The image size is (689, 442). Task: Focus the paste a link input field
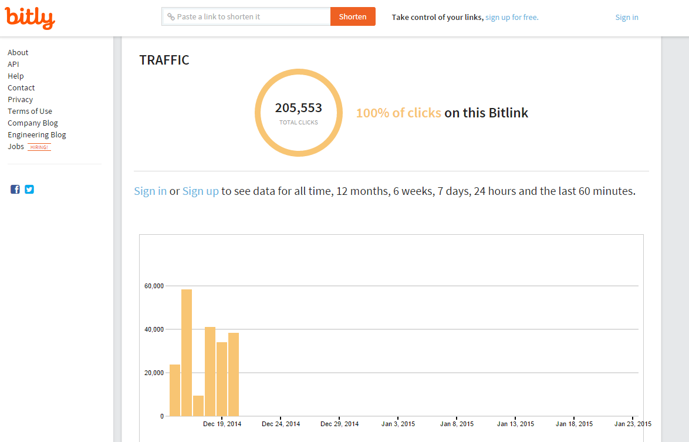[x=246, y=16]
